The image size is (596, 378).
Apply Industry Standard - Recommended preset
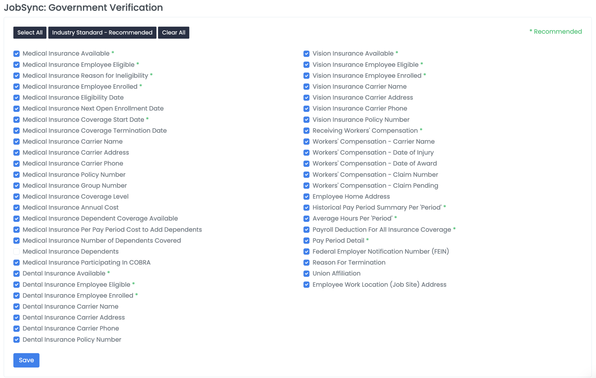102,33
